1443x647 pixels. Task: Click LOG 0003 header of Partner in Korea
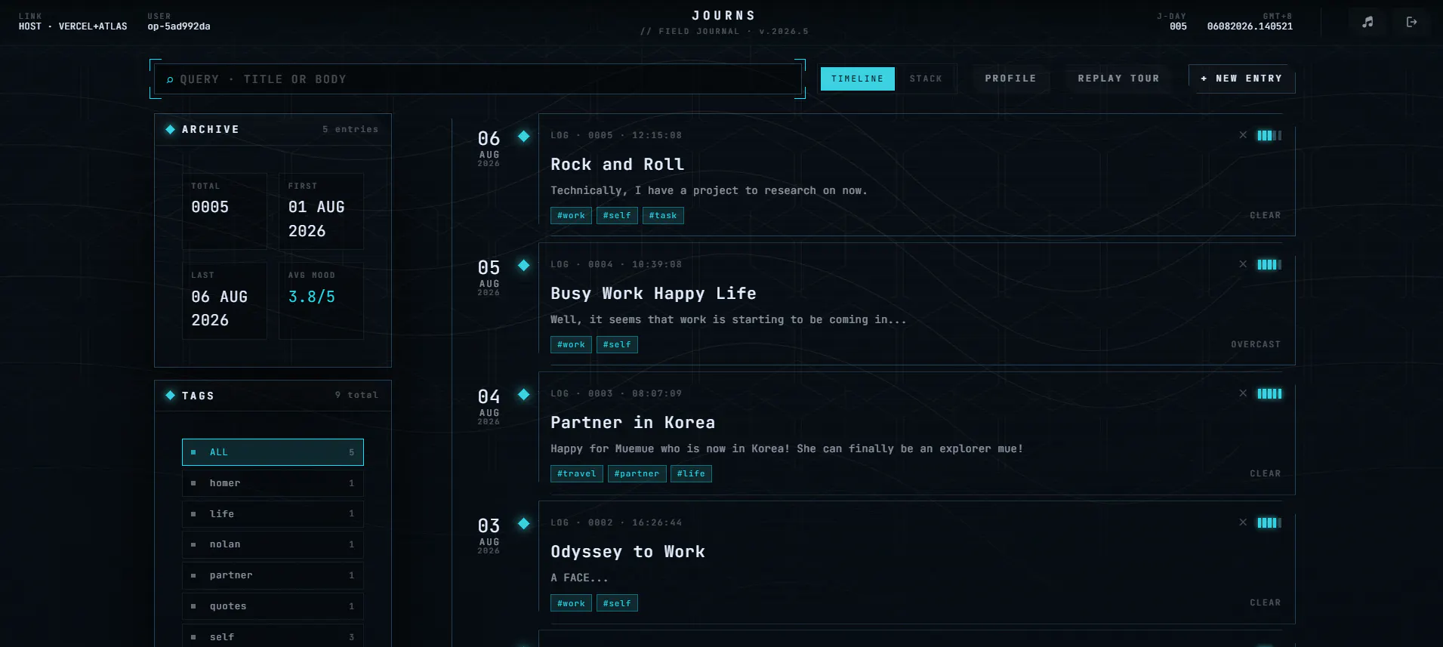coord(616,393)
